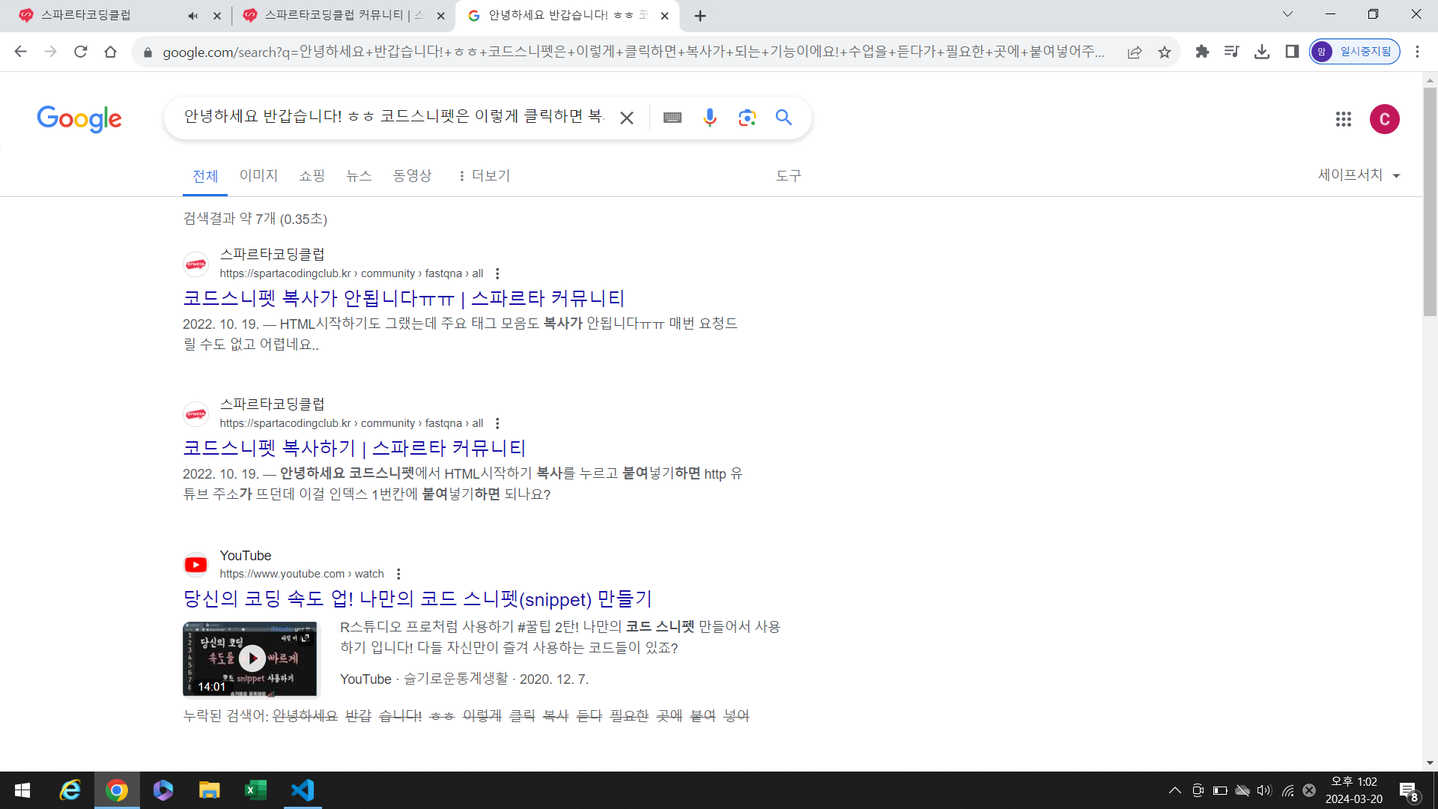Open Excel from the taskbar
1438x809 pixels.
[x=256, y=790]
